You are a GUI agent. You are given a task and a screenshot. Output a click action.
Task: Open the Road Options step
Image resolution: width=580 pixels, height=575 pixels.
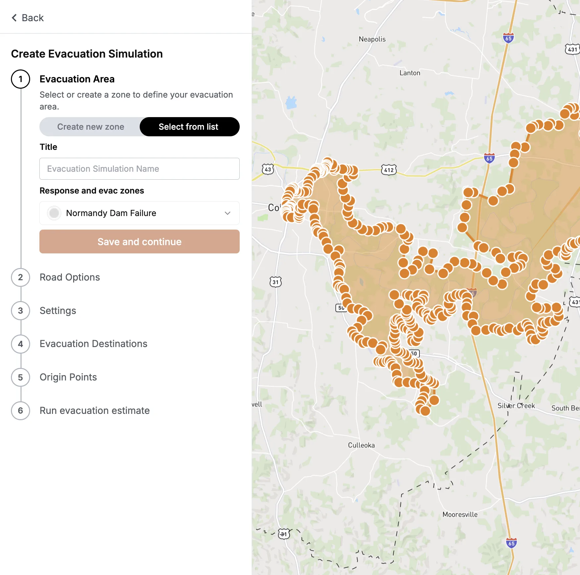70,277
